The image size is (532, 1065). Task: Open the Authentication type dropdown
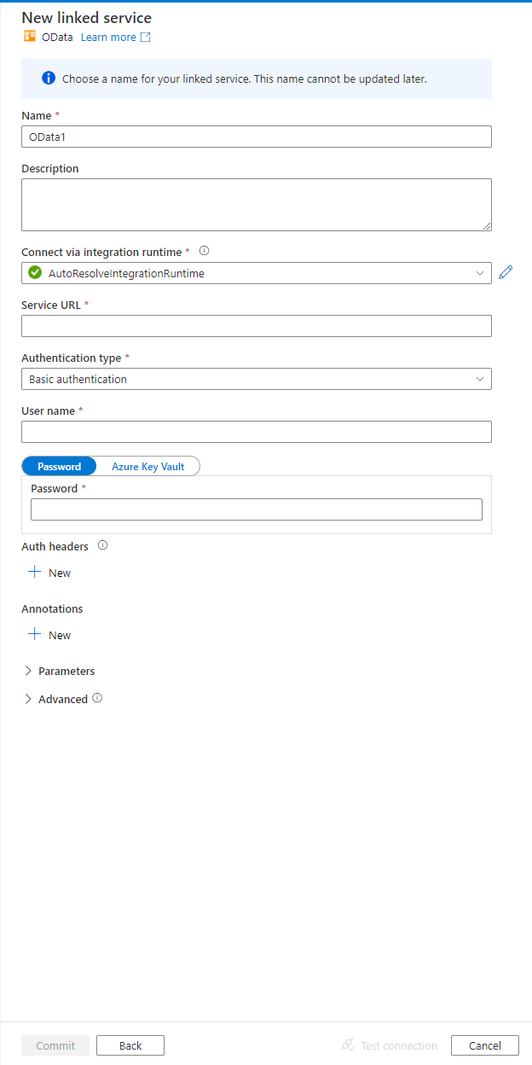tap(480, 378)
